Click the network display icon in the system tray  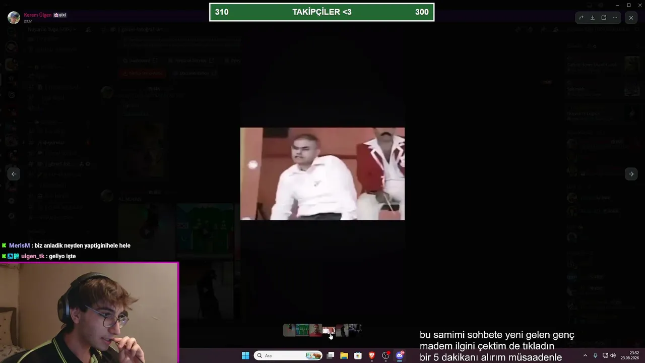[x=605, y=355]
